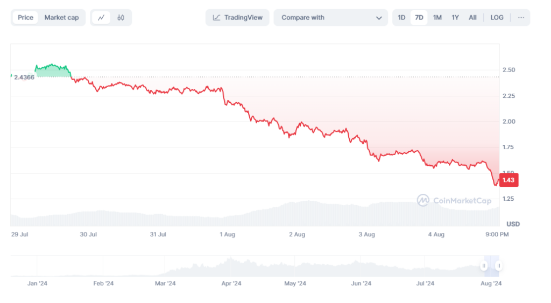Grab the left range slider handle
Screen dimensions: 551x303
484,266
